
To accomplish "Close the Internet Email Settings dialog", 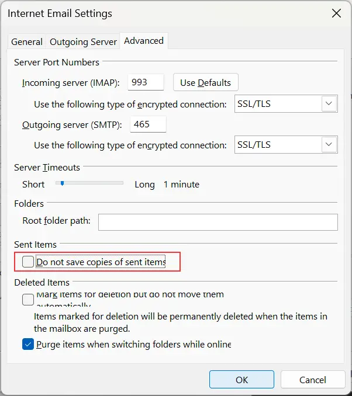I will 336,13.
